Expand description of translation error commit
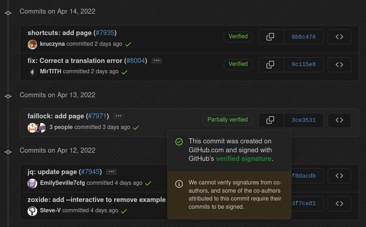 tap(156, 61)
